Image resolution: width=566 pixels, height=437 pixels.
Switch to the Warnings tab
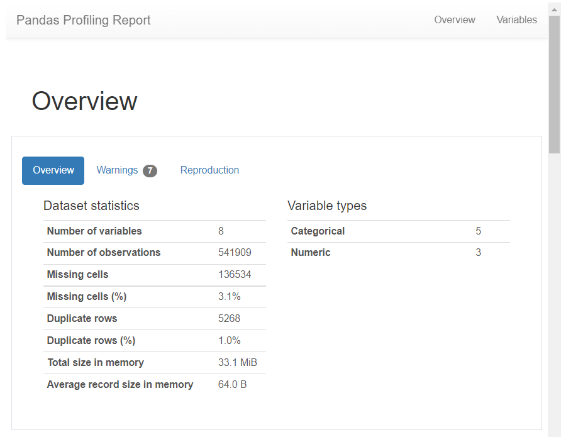coord(118,170)
